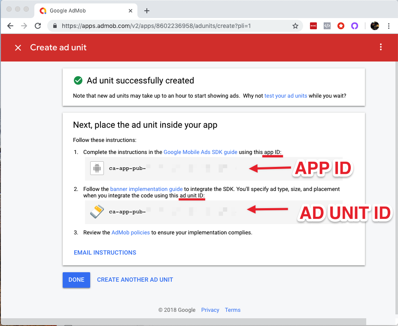Click the browser forward arrow
The height and width of the screenshot is (326, 398).
[x=24, y=26]
